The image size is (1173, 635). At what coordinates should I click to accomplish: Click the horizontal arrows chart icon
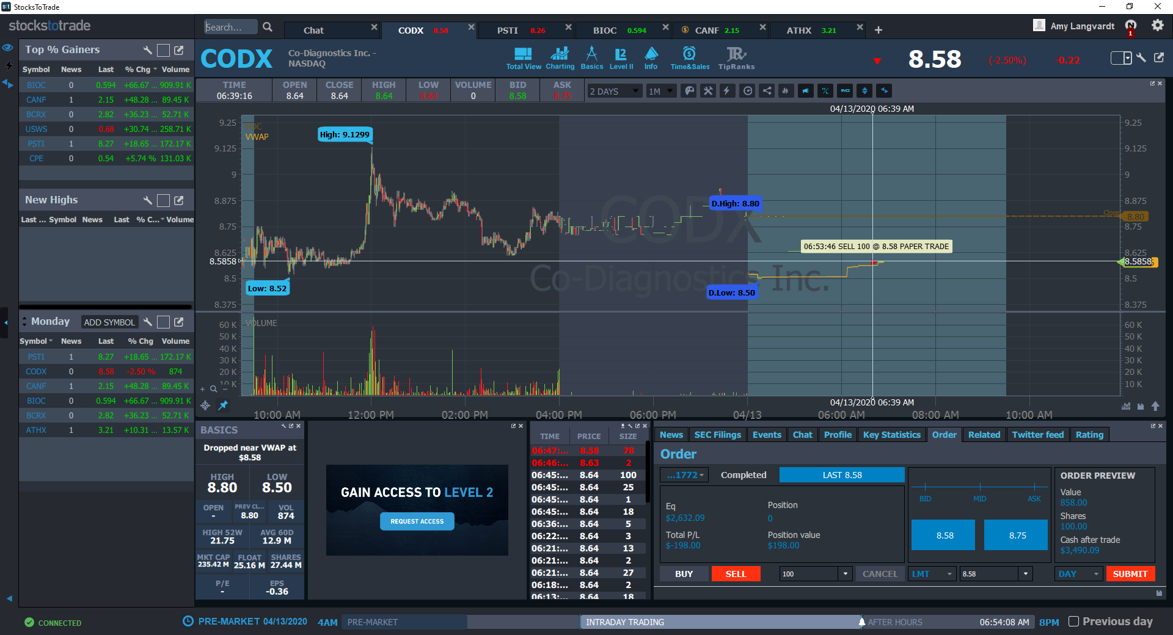(x=884, y=91)
